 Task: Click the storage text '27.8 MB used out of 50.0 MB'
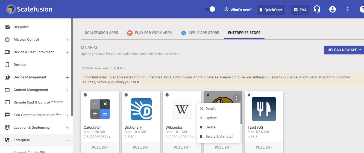(x=103, y=68)
